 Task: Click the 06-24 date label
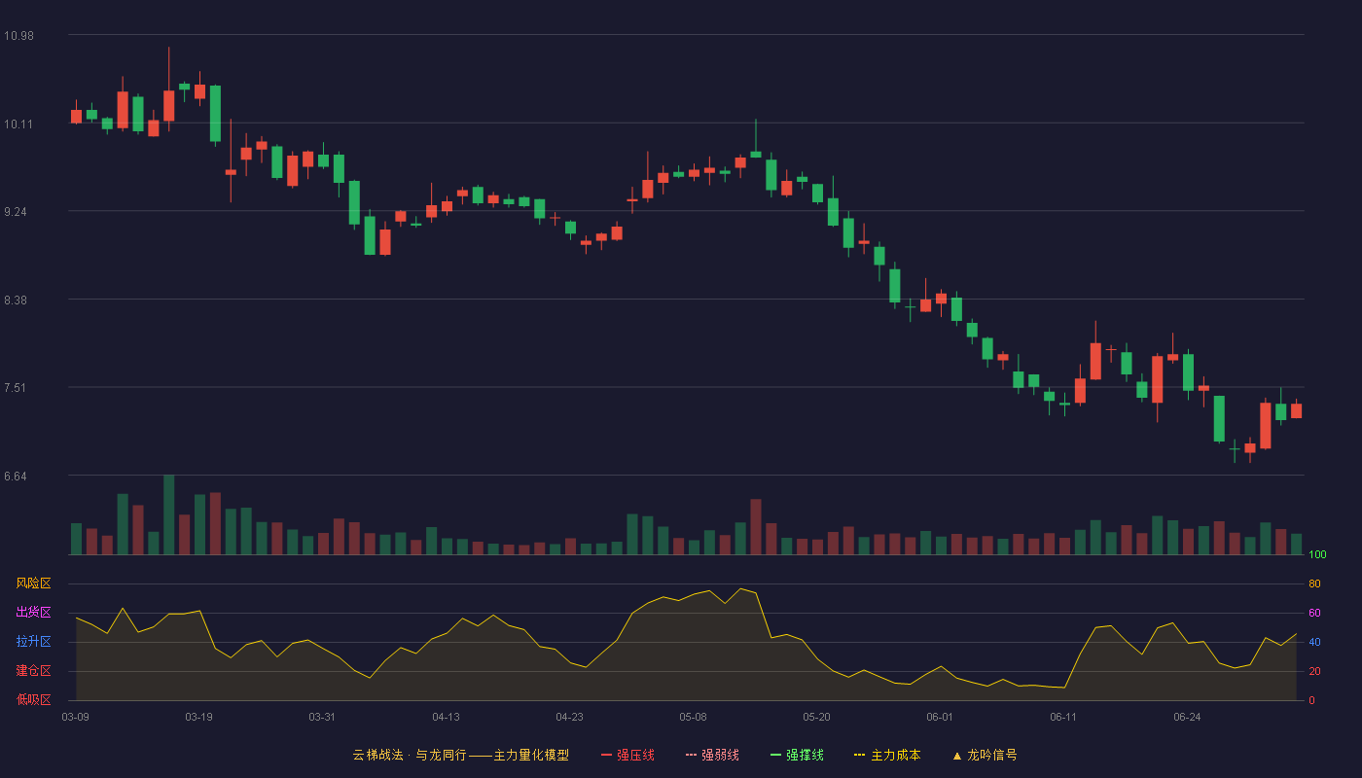(x=1187, y=717)
